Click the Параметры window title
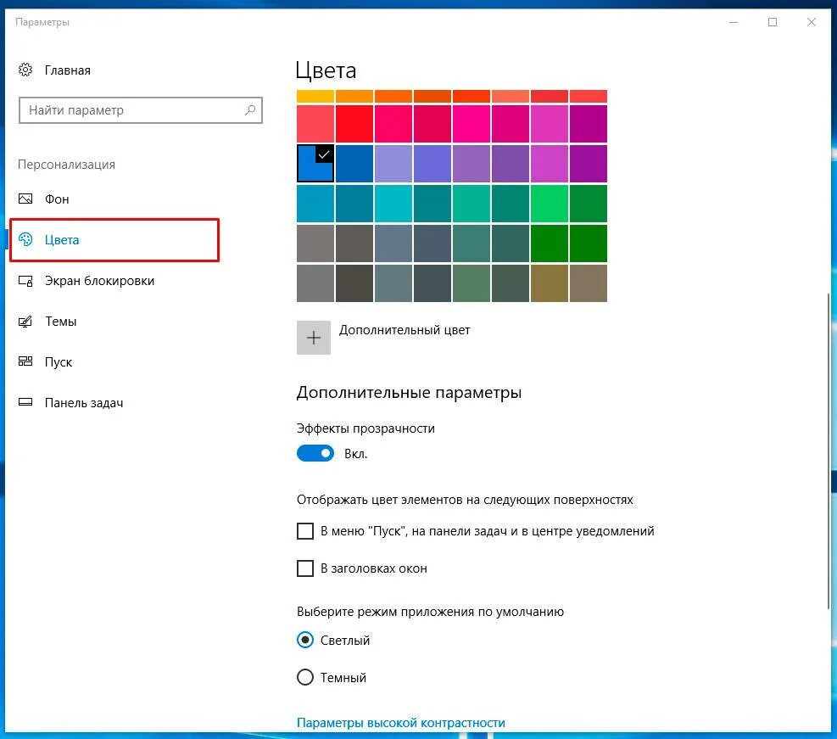The image size is (837, 739). tap(42, 22)
